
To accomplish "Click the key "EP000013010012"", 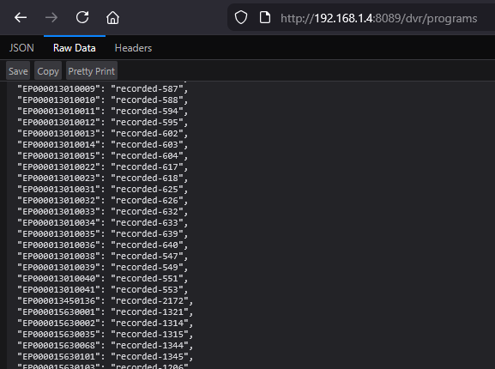I will point(58,123).
